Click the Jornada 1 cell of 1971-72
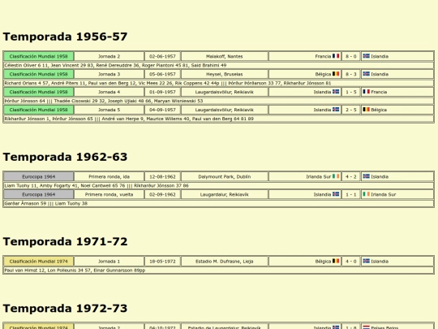The height and width of the screenshot is (329, 438). point(109,262)
